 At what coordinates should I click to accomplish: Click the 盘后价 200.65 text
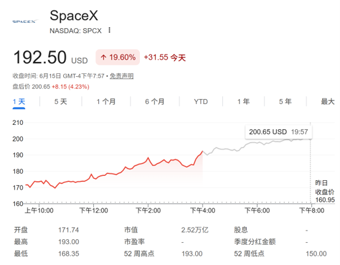[x=31, y=87]
